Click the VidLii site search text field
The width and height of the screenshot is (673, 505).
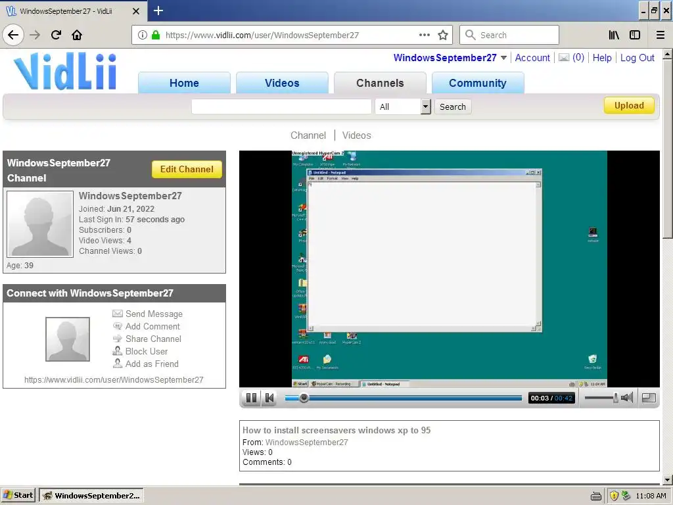pyautogui.click(x=281, y=107)
